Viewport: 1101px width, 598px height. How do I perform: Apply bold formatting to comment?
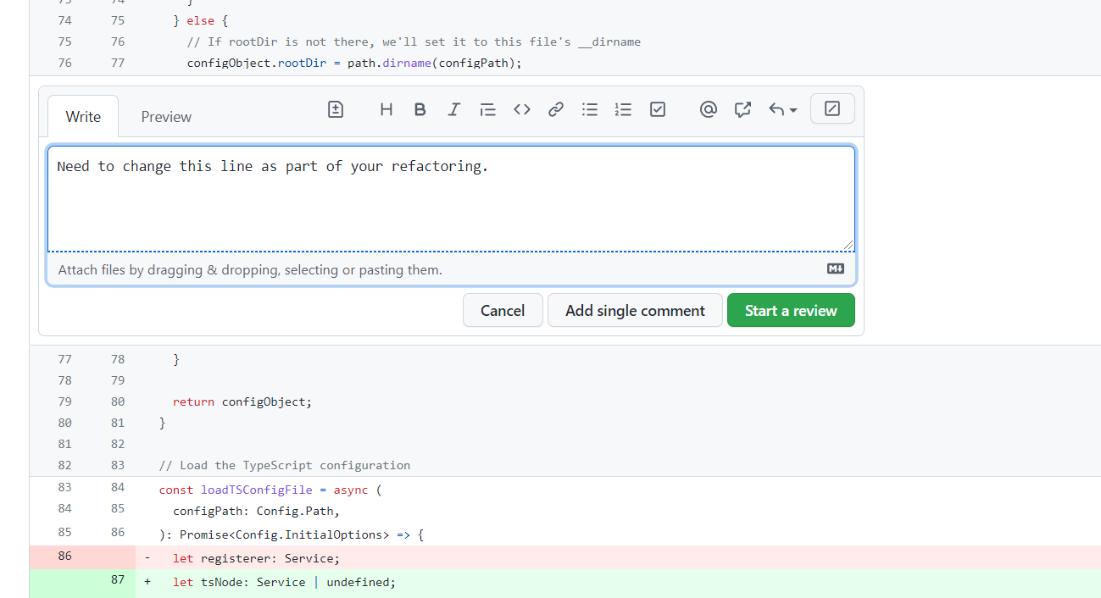click(x=420, y=109)
